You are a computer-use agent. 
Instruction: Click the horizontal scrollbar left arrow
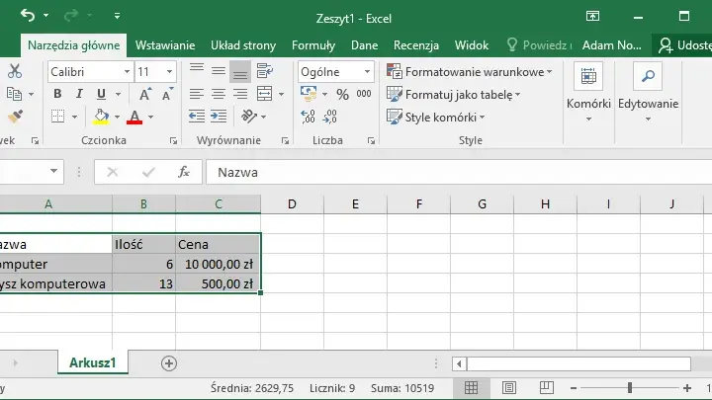click(459, 363)
